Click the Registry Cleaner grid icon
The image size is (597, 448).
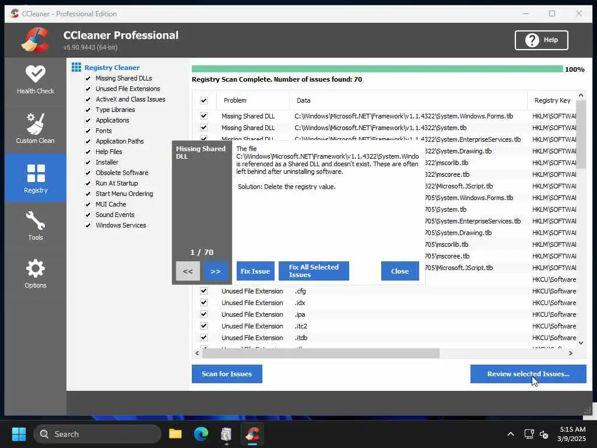pos(76,68)
